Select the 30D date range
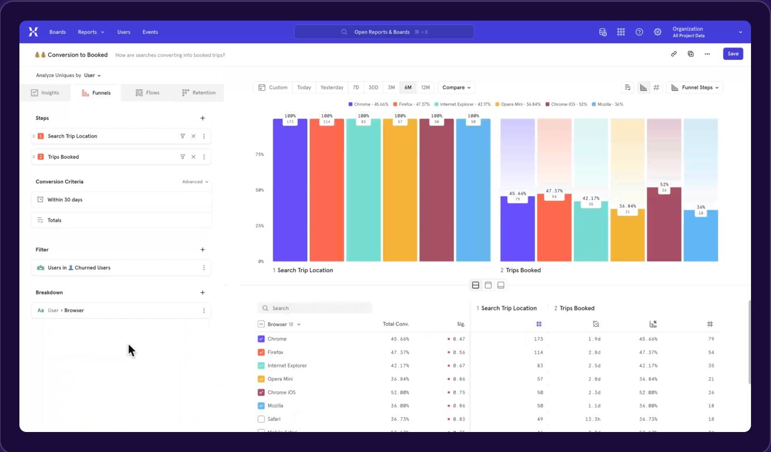771x452 pixels. pos(373,88)
